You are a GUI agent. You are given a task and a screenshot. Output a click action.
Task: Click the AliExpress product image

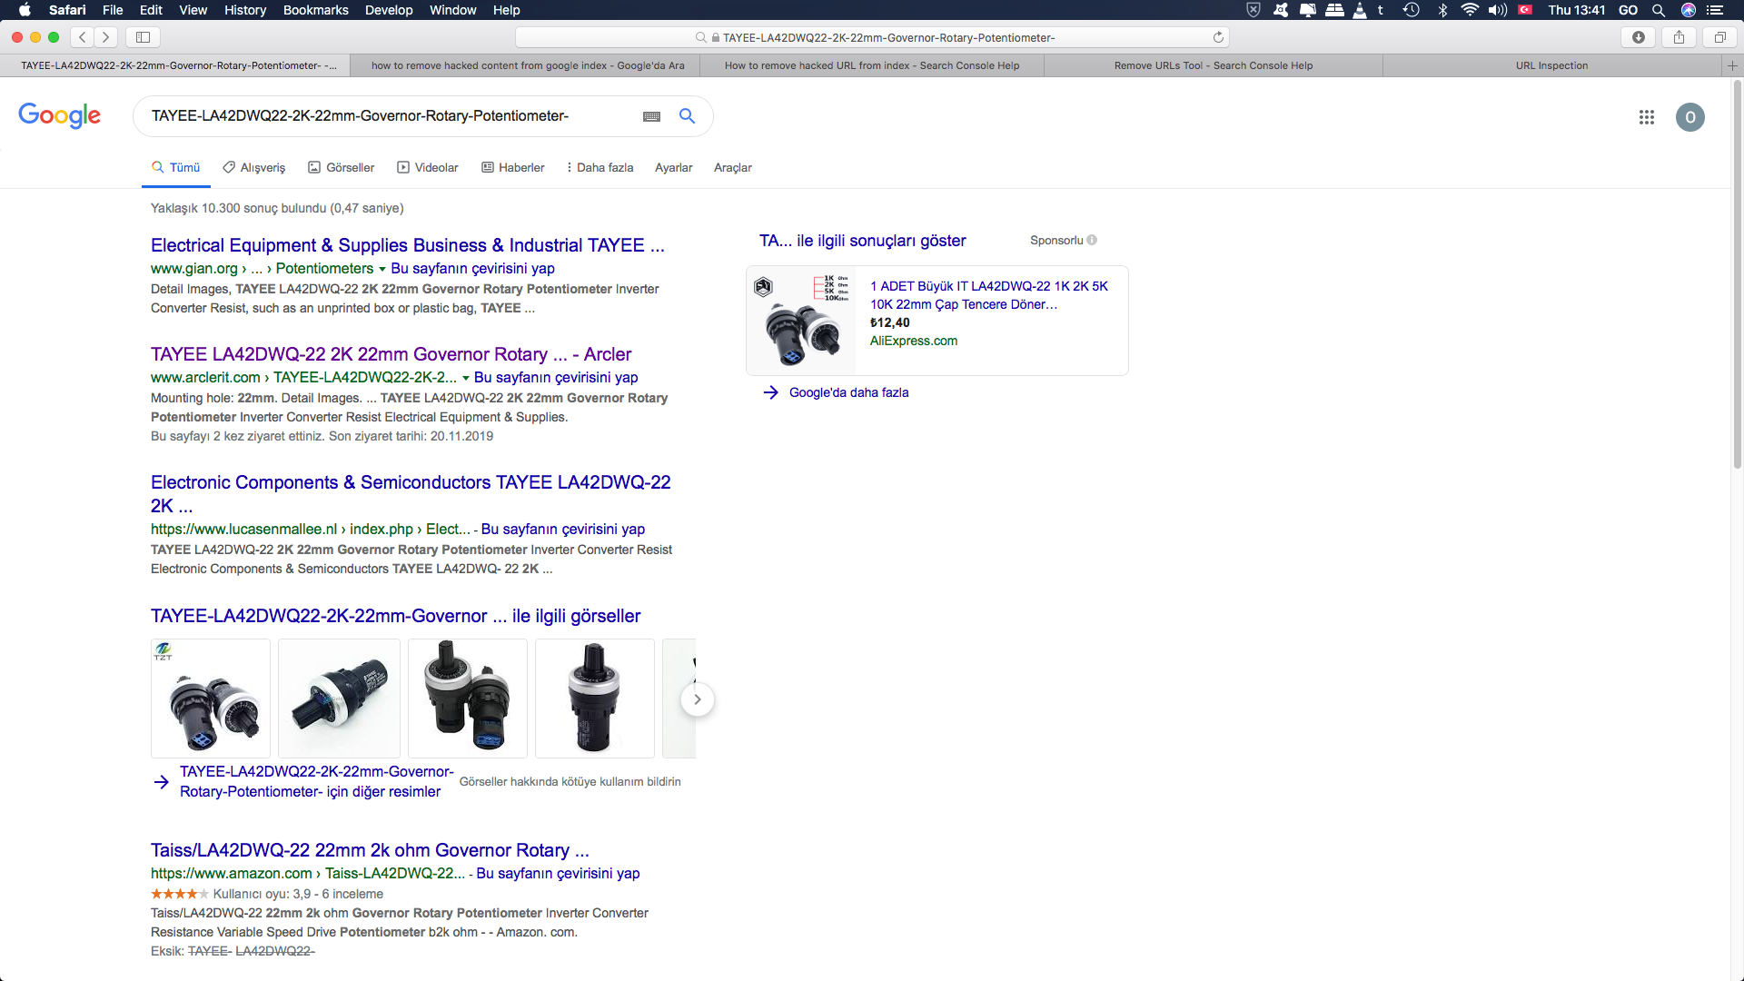[801, 321]
